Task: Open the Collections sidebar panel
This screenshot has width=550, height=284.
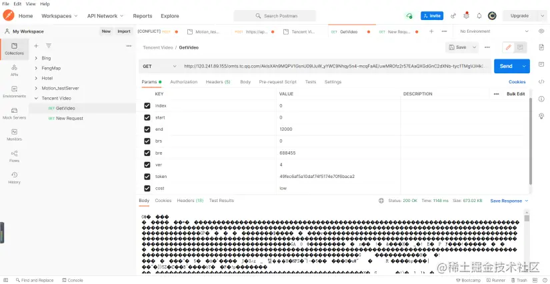Action: (14, 49)
